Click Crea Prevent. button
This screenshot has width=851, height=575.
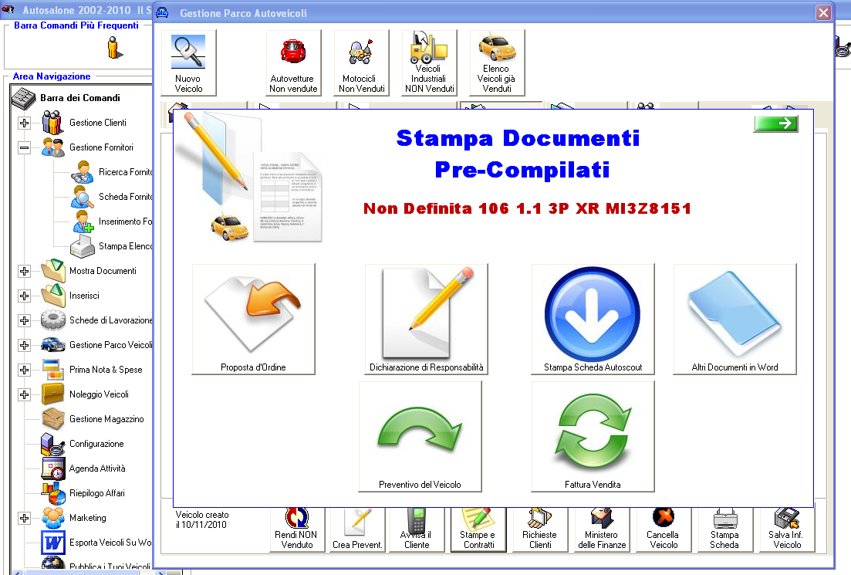coord(357,529)
